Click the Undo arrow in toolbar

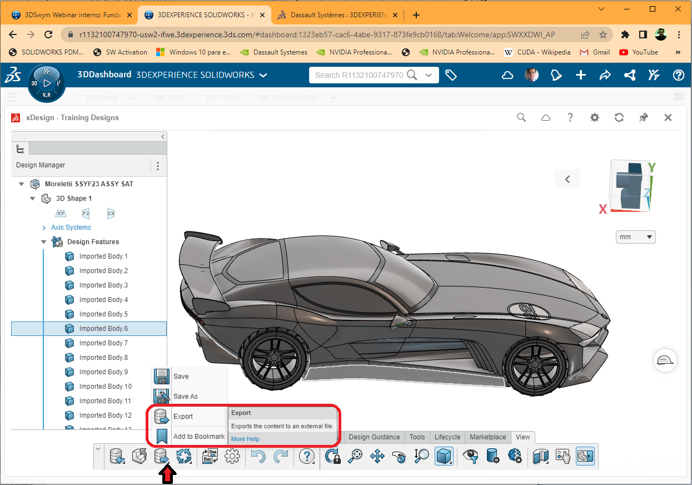click(258, 457)
